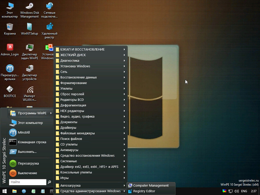Screen dimensions: 260x195
Task: Open Файловые менеджеры folder
Action: pyautogui.click(x=91, y=133)
